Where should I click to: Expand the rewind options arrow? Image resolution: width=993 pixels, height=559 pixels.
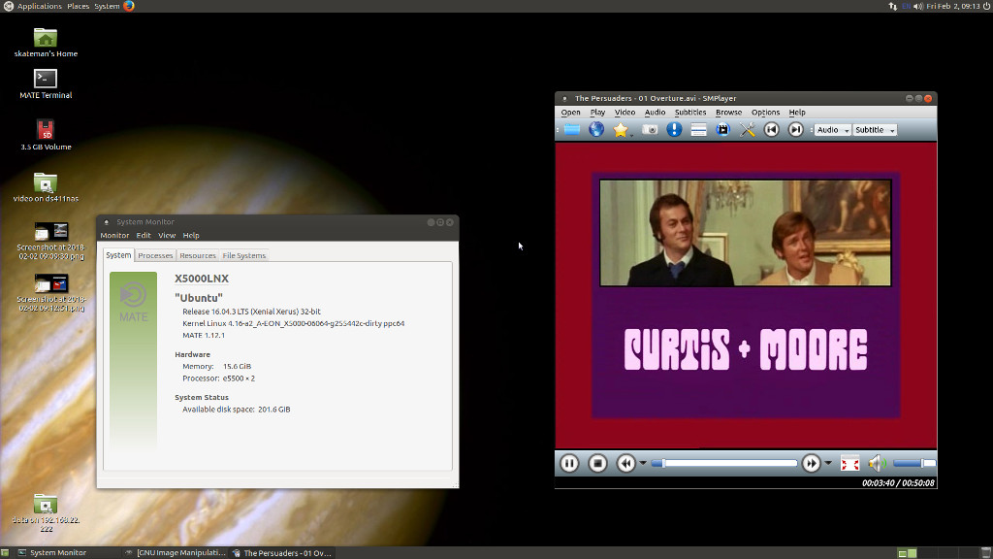(x=643, y=463)
